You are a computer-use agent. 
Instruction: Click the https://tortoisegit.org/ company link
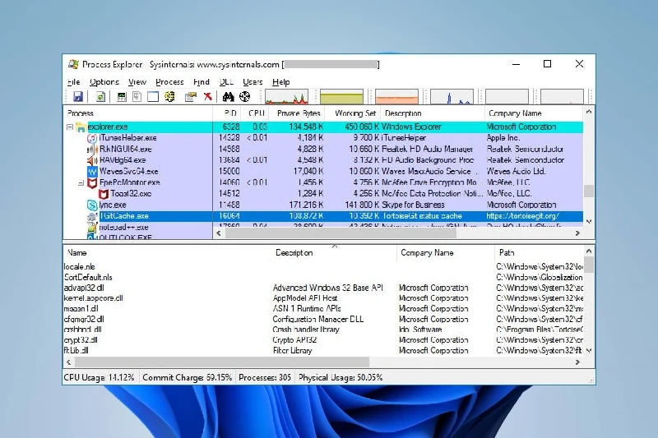click(522, 216)
